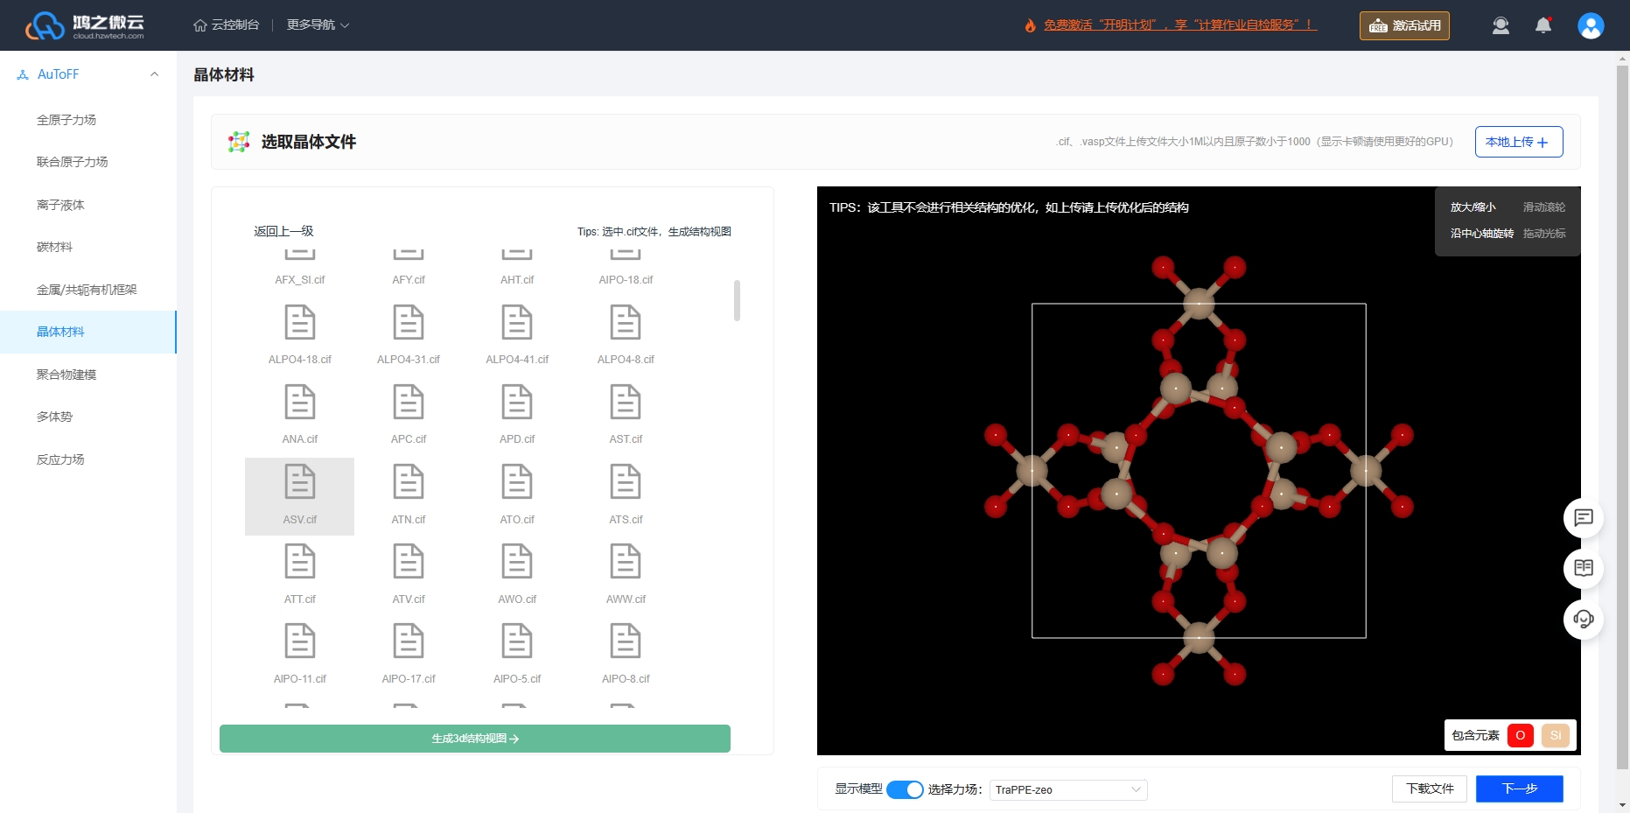Screen dimensions: 1630x813
Task: Select the ATS.cif file icon
Action: (x=626, y=482)
